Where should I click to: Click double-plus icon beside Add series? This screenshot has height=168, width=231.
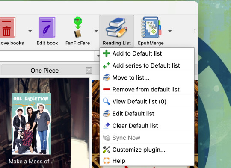(x=107, y=65)
